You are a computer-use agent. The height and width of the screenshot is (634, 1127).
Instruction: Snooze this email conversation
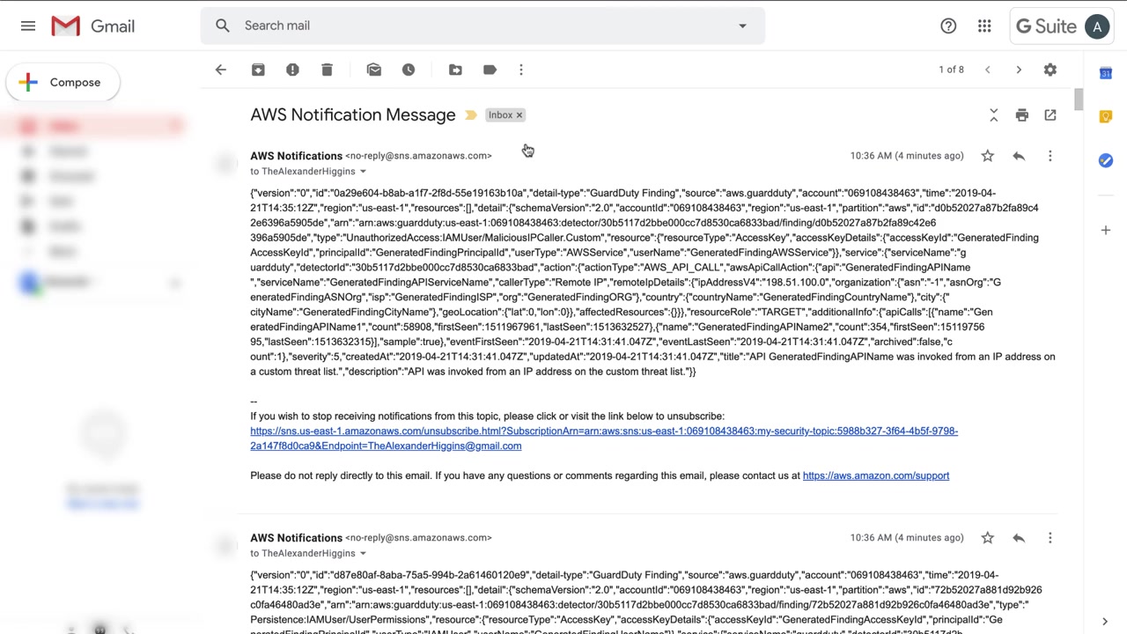(409, 70)
